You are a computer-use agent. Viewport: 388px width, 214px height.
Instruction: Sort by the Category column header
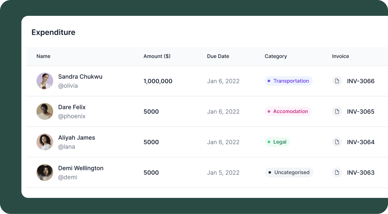point(276,57)
